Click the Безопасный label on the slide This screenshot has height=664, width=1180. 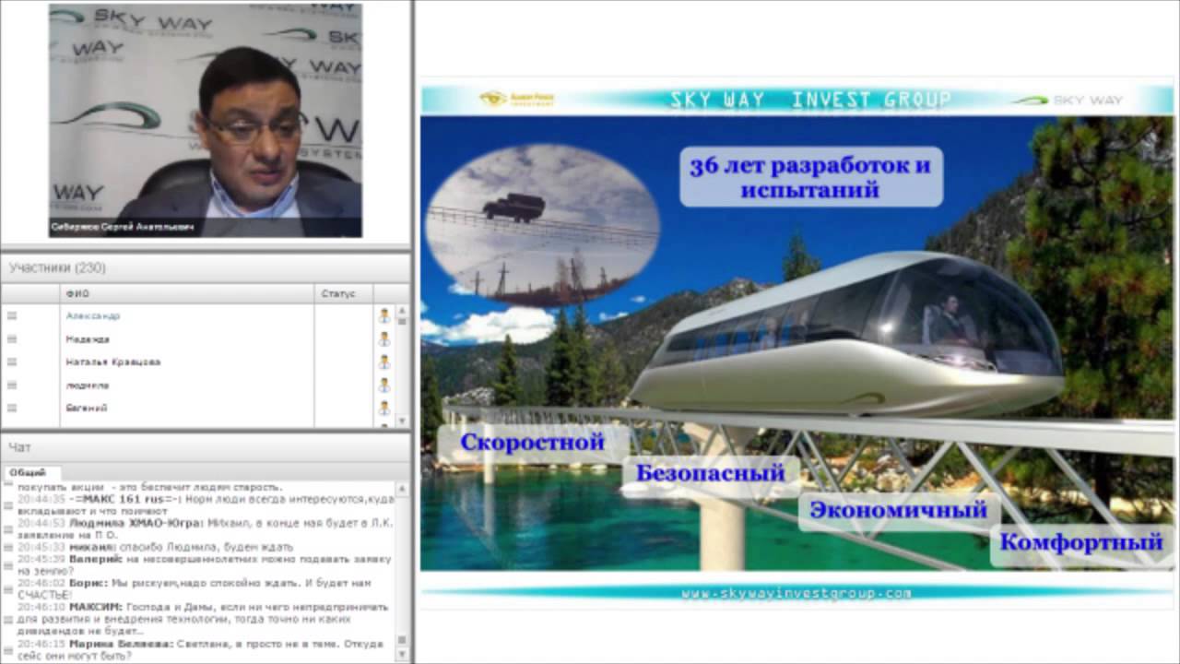click(710, 473)
